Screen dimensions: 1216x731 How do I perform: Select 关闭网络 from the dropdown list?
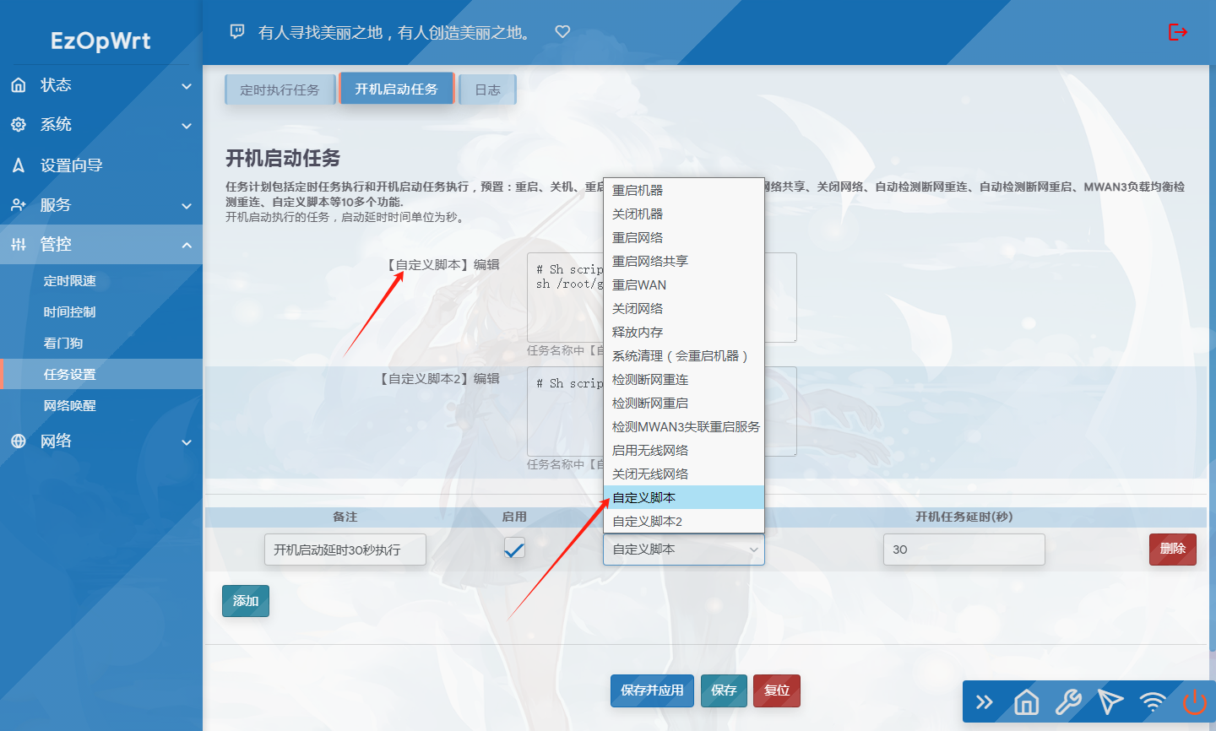[684, 309]
